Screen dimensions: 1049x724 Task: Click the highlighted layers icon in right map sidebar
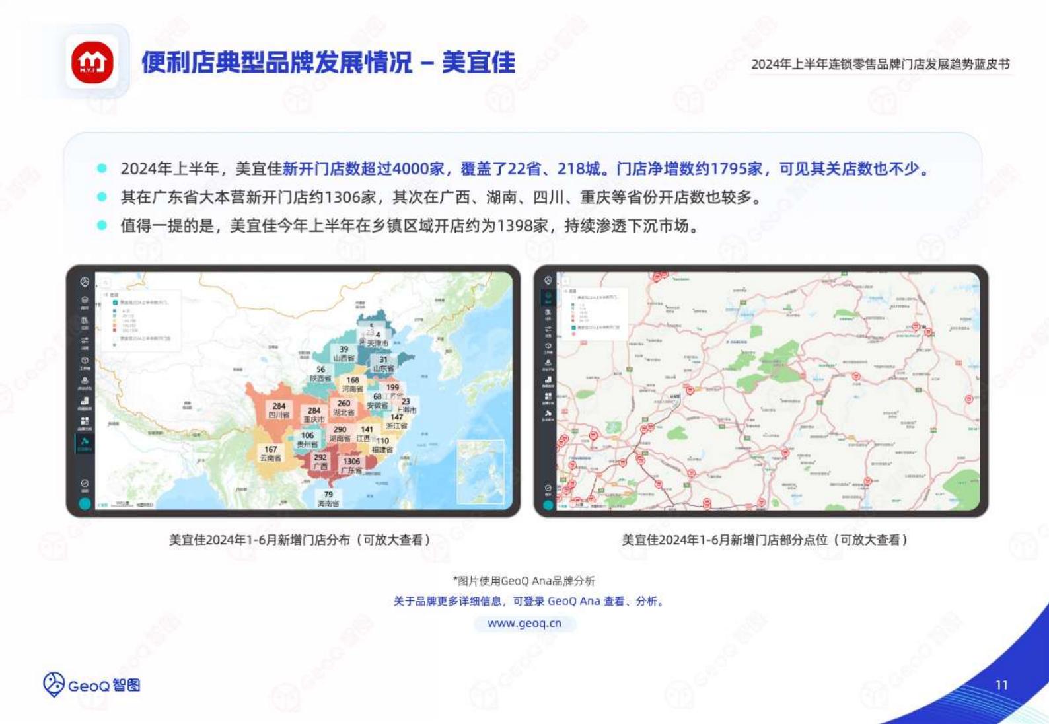548,297
